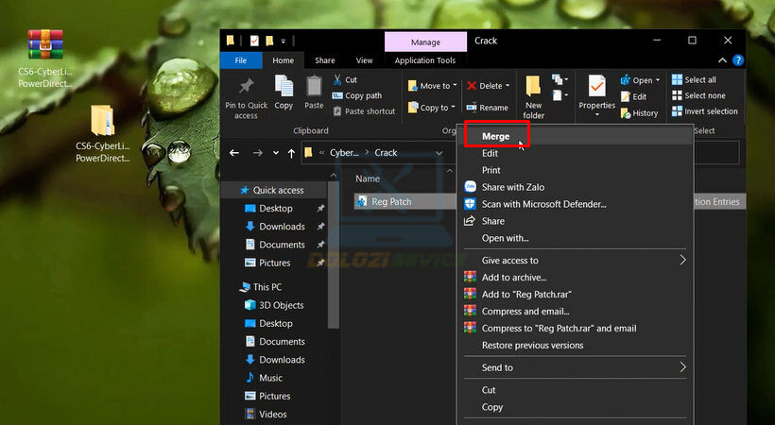This screenshot has height=425, width=775.
Task: Click Invert selection in the ribbon
Action: click(x=705, y=111)
